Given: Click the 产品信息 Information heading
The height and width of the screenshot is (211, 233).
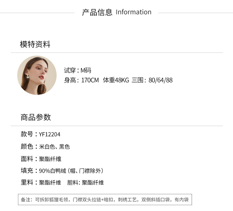Looking at the screenshot, I should pos(117,12).
